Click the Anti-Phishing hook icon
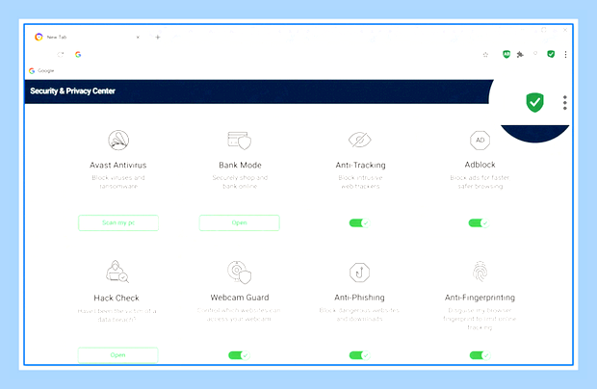The image size is (597, 389). 359,272
